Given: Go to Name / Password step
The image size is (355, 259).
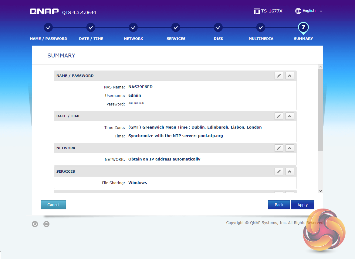Looking at the screenshot, I should 48,28.
